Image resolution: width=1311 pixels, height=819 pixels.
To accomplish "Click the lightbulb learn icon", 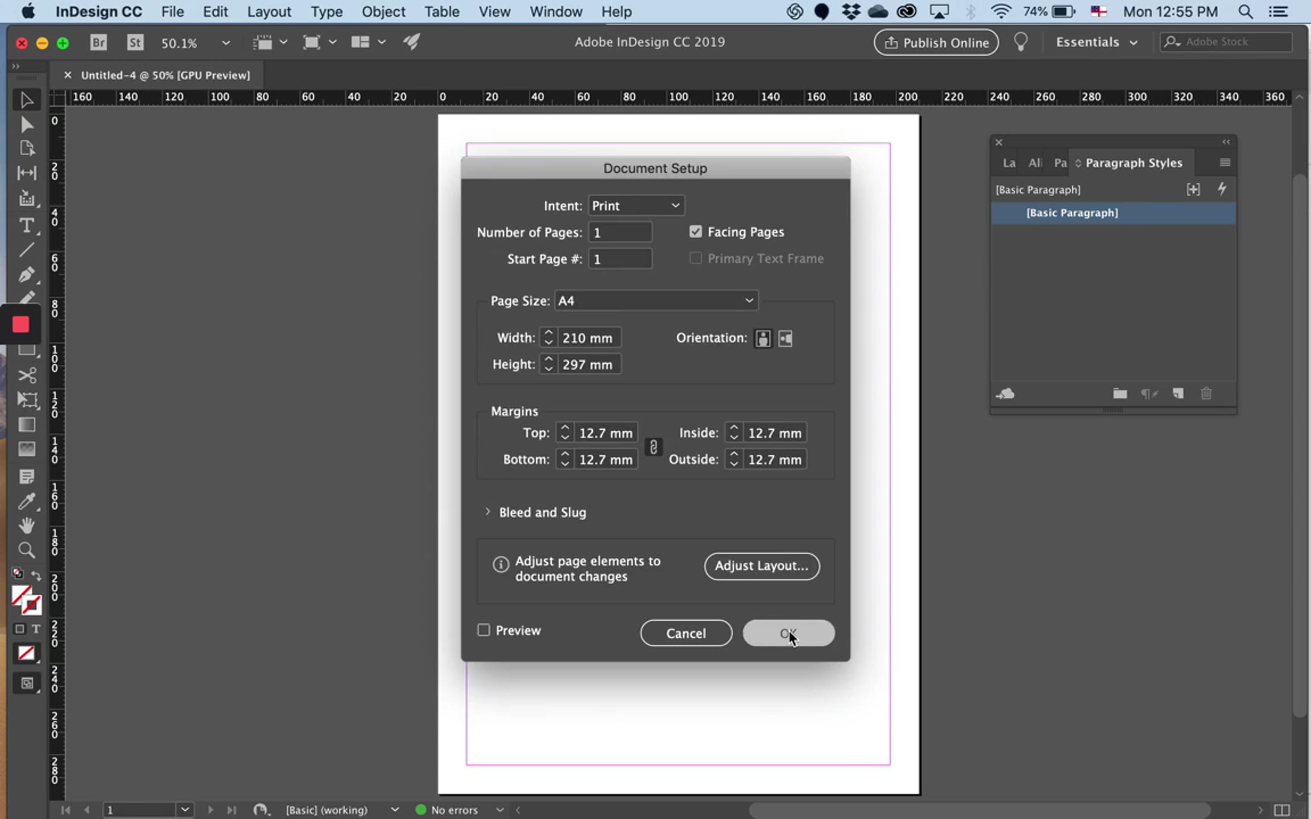I will (x=1020, y=42).
